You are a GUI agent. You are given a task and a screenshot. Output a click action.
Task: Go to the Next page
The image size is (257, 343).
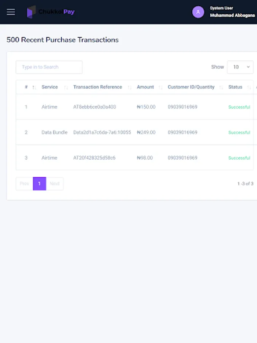click(54, 184)
